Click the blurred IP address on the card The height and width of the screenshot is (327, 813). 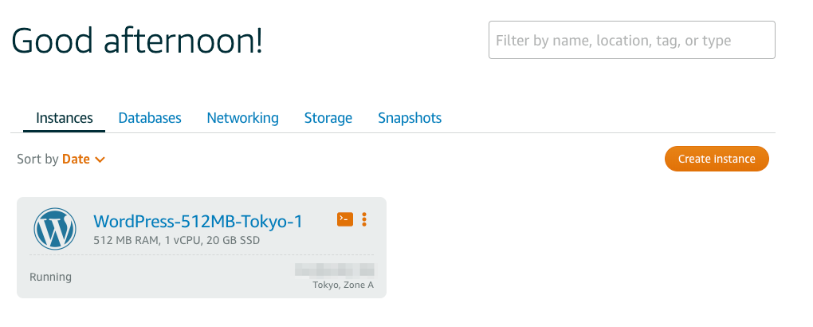tap(334, 270)
